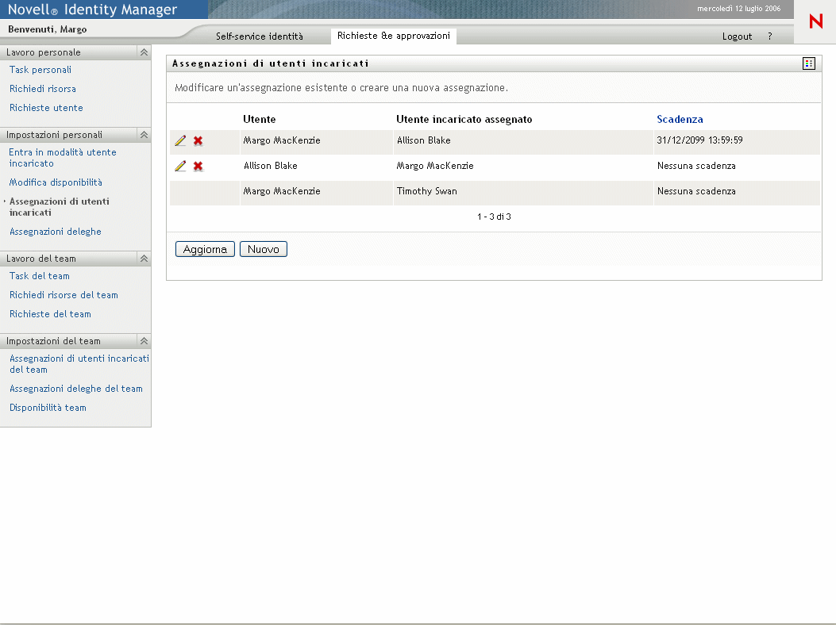836x625 pixels.
Task: Collapse the Impostazioni personali section
Action: click(x=144, y=135)
